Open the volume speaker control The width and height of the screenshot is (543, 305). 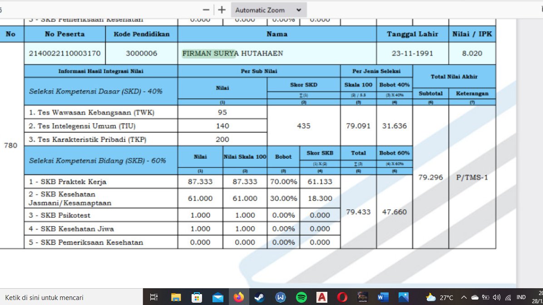point(497,297)
